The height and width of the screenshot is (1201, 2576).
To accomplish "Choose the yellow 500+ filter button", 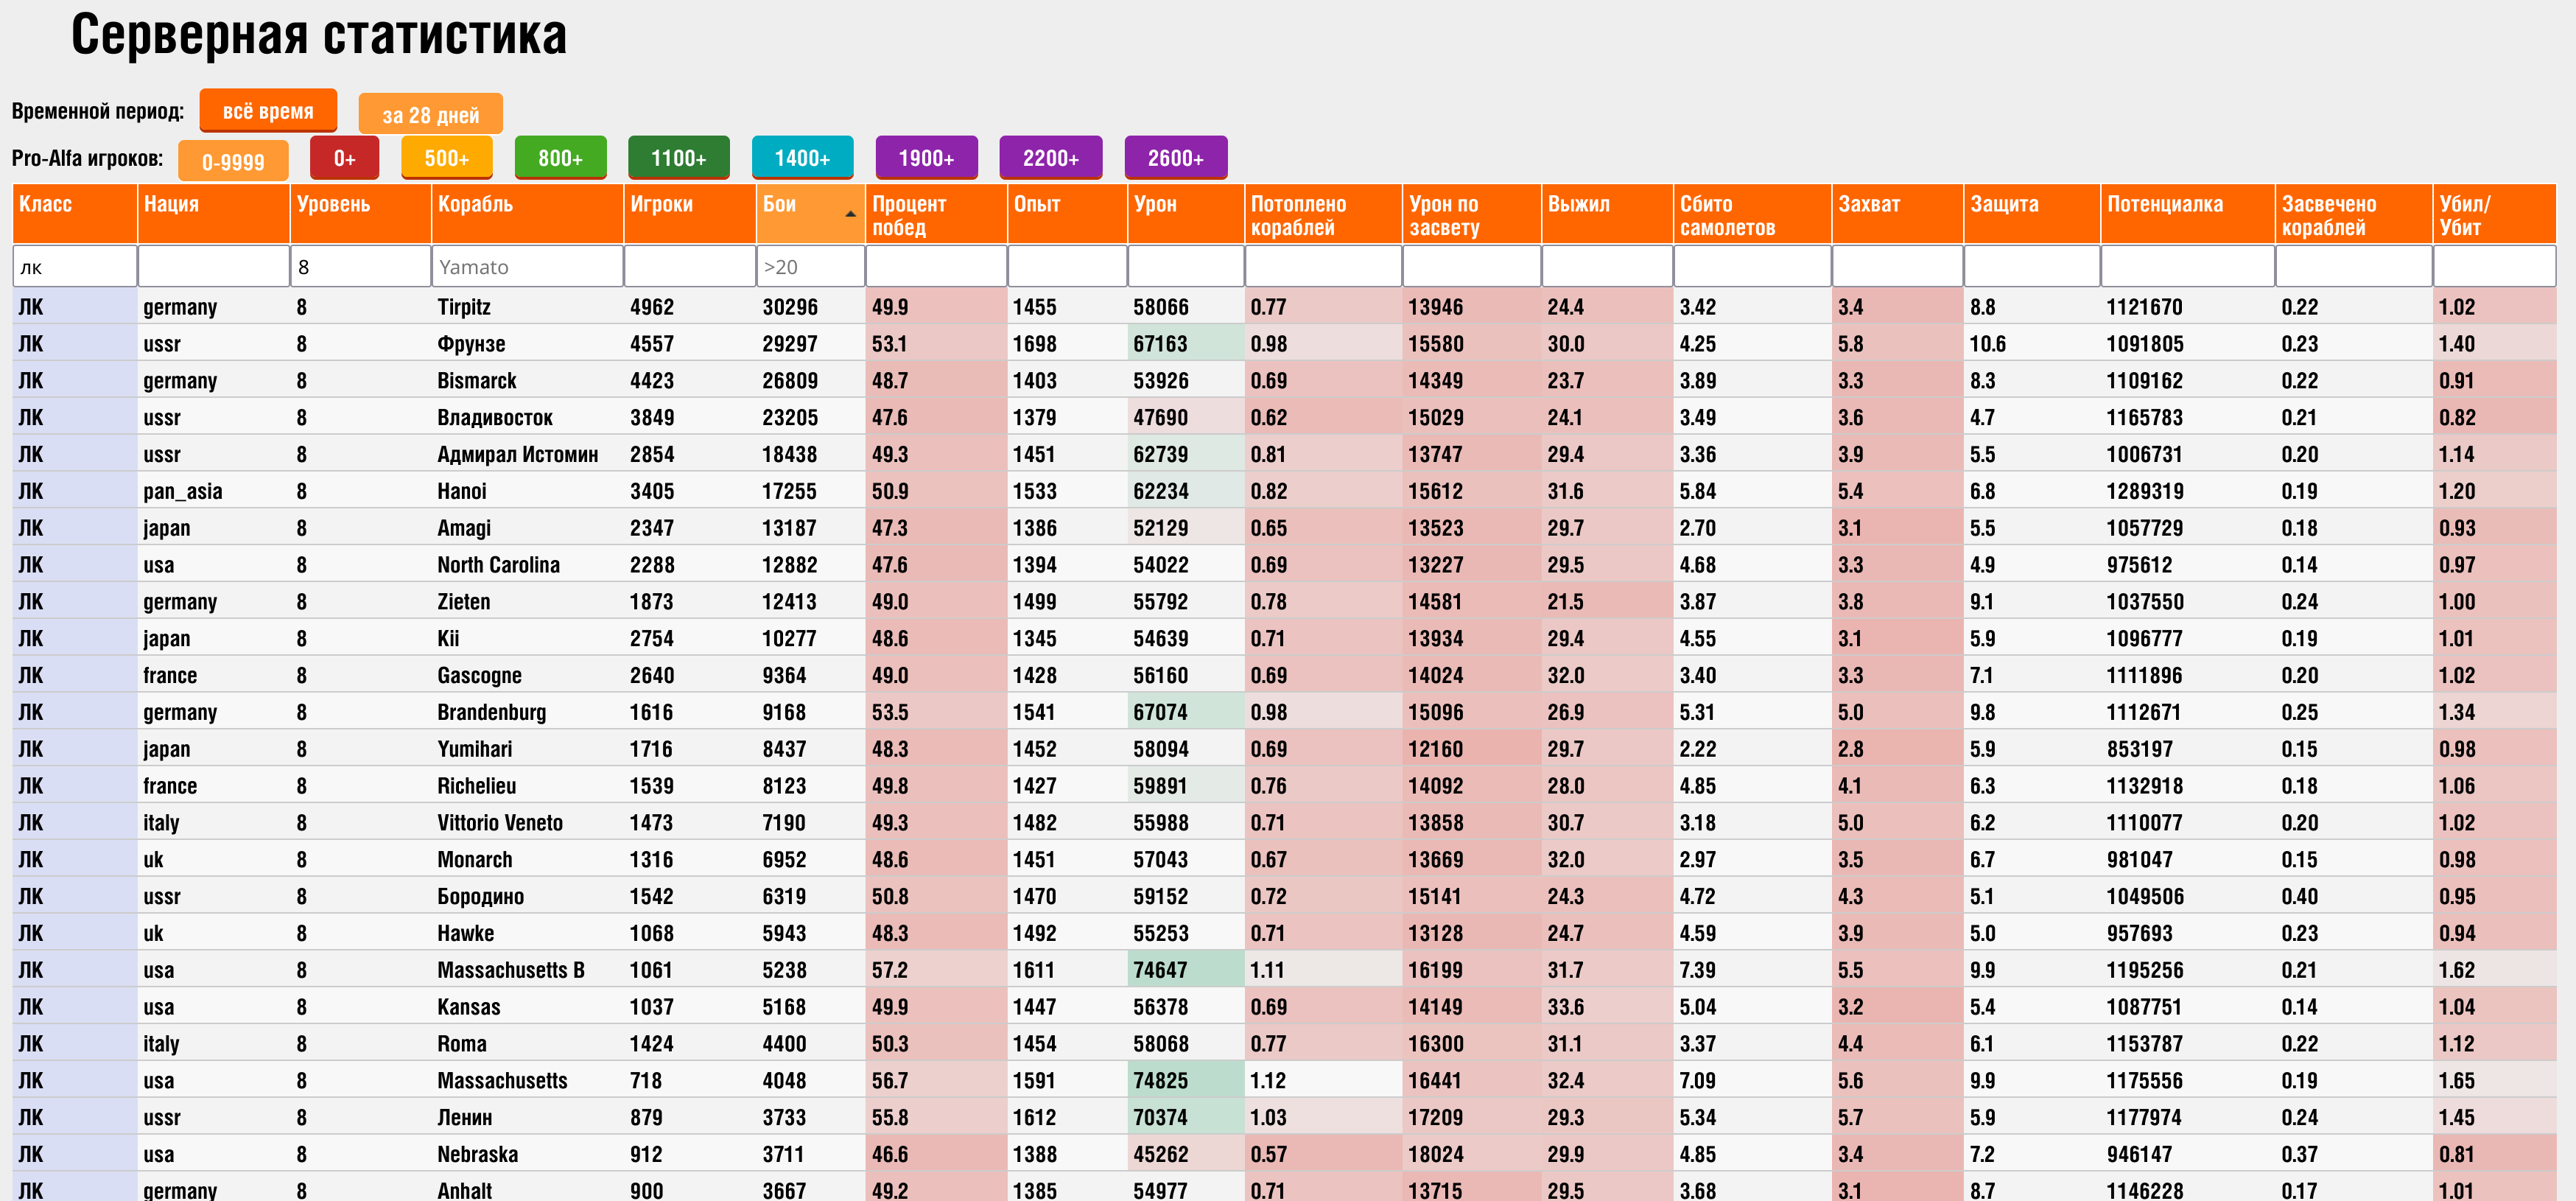I will [446, 158].
